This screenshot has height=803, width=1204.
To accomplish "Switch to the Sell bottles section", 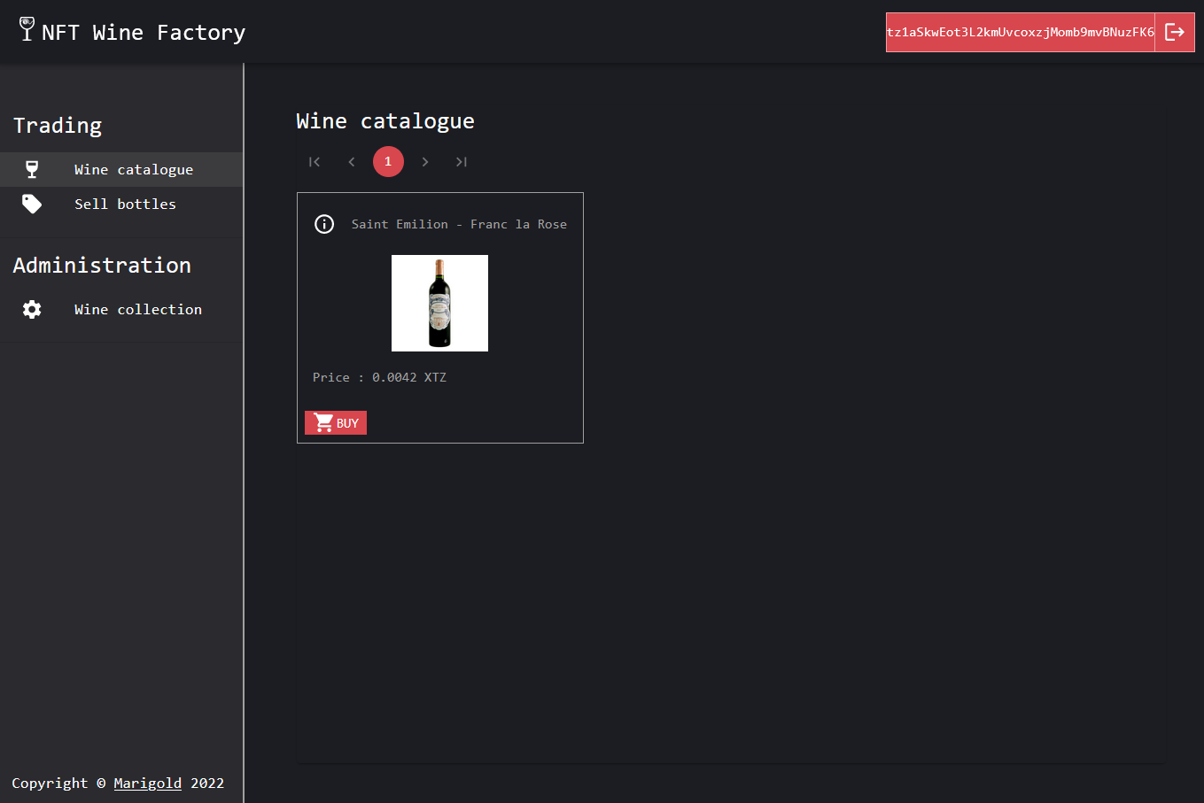I will 125,203.
